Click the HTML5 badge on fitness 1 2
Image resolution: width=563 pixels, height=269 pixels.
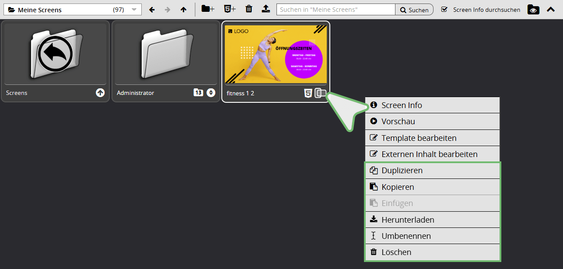[x=308, y=93]
